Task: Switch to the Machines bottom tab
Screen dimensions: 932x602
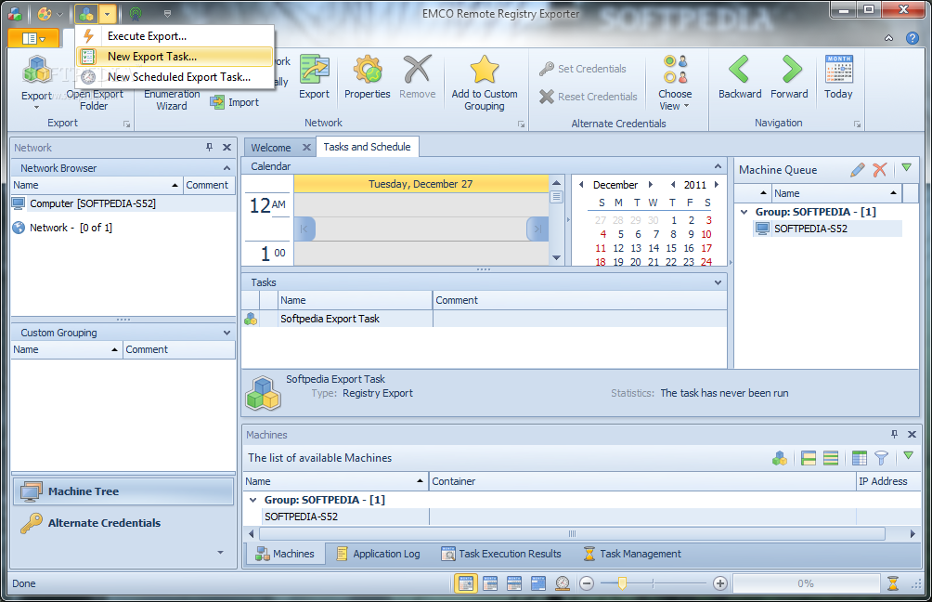Action: tap(285, 554)
